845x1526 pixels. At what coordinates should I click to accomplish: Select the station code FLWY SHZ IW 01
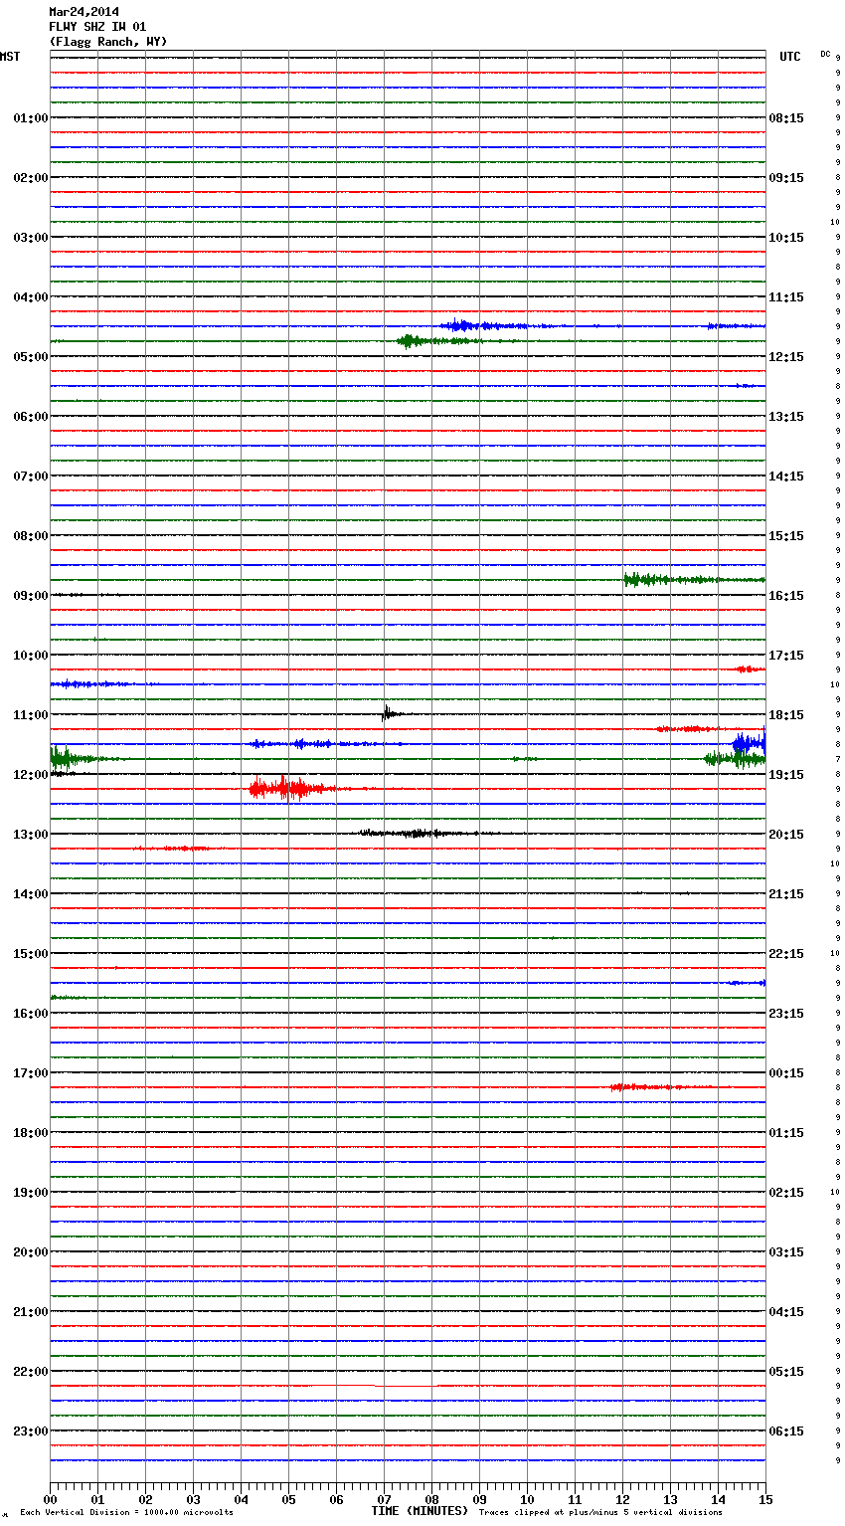pyautogui.click(x=97, y=27)
